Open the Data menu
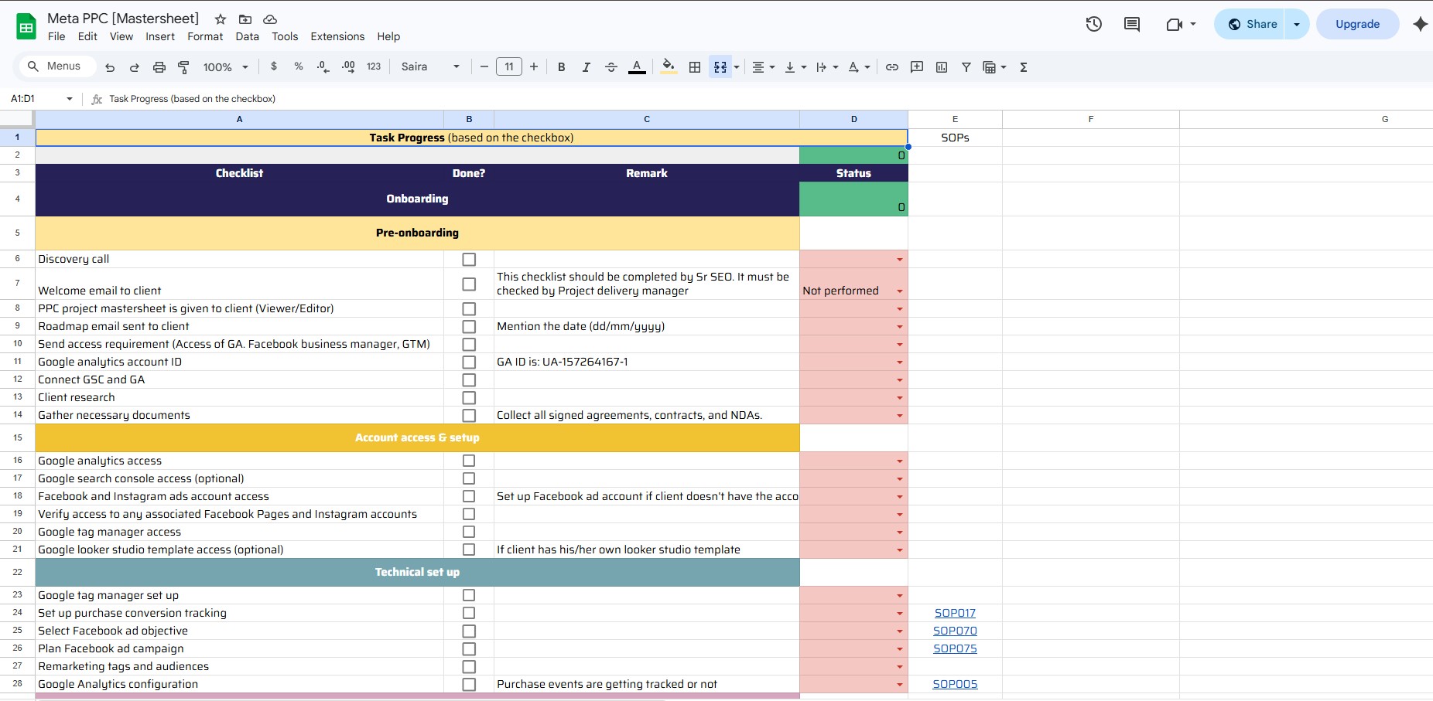1433x701 pixels. 248,36
